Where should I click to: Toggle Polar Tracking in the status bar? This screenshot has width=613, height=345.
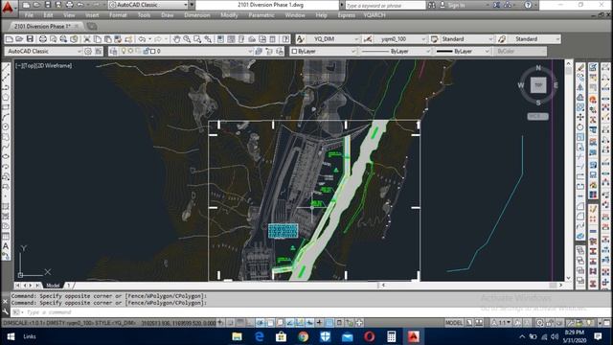coord(260,323)
